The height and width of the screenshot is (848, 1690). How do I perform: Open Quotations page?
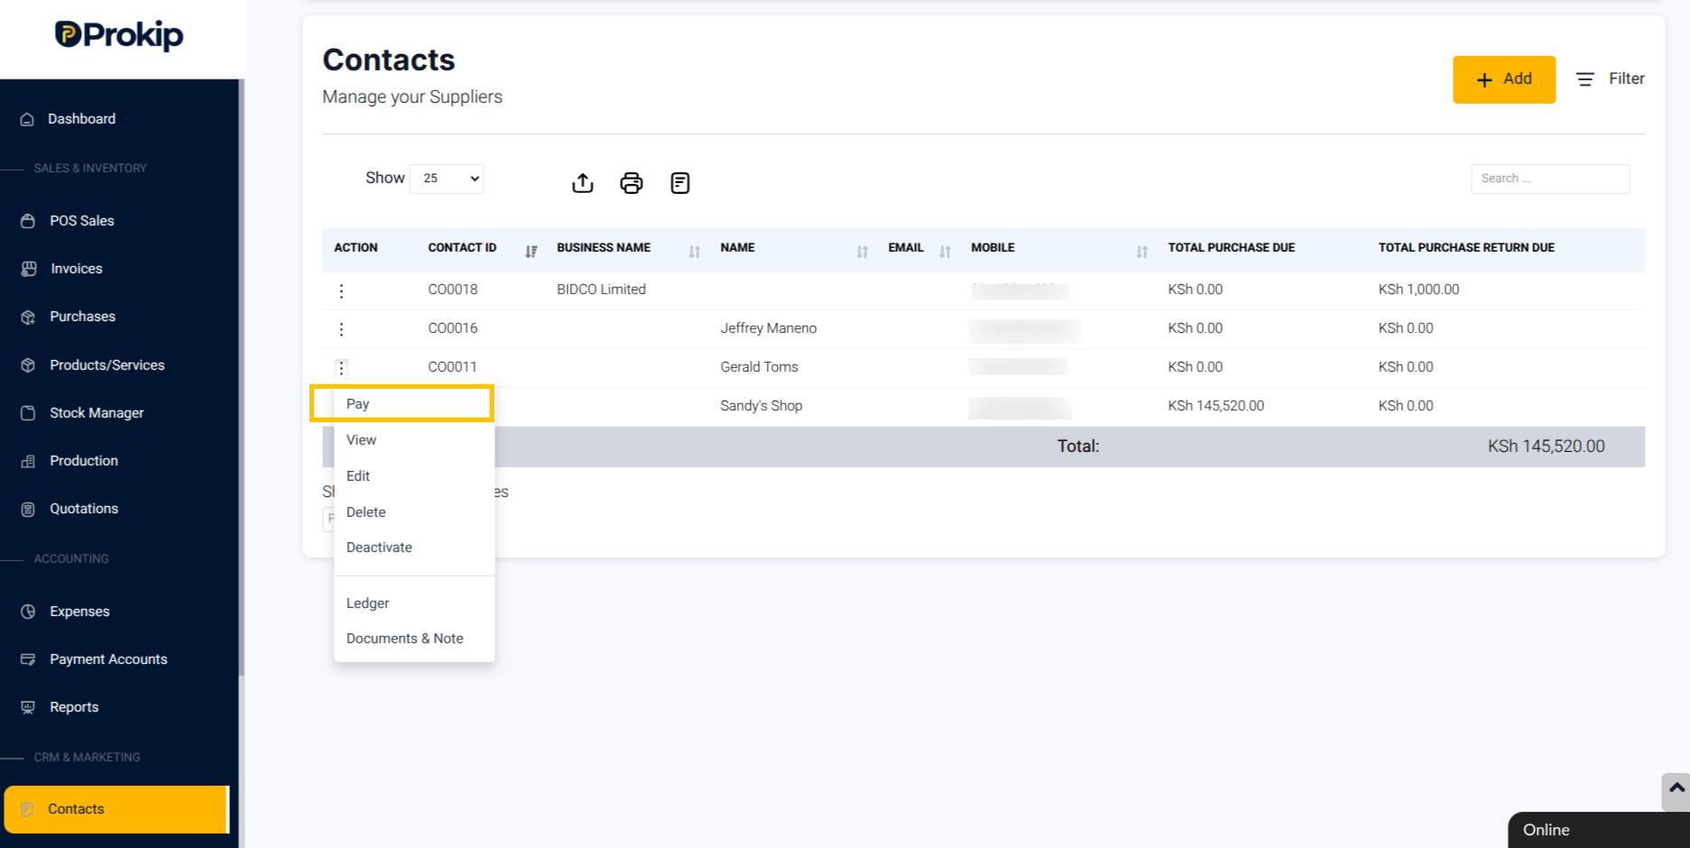coord(84,509)
